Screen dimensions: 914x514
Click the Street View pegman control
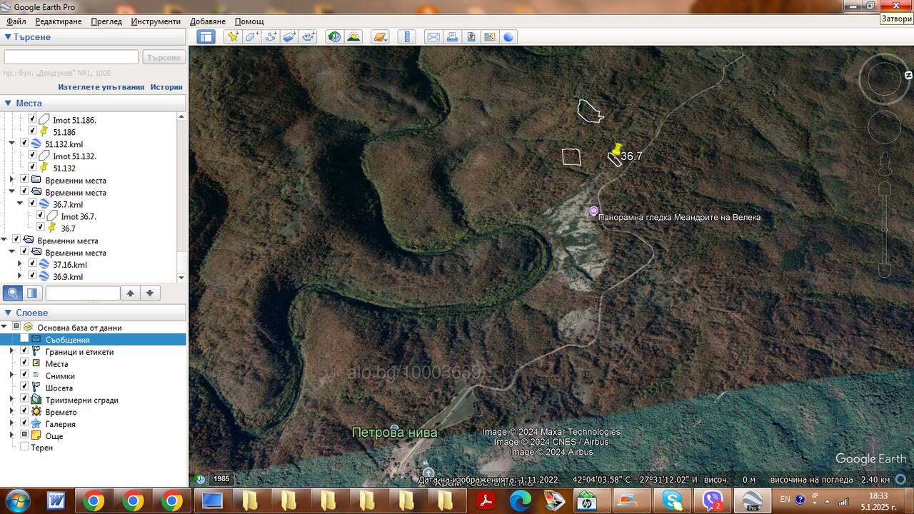click(x=885, y=163)
